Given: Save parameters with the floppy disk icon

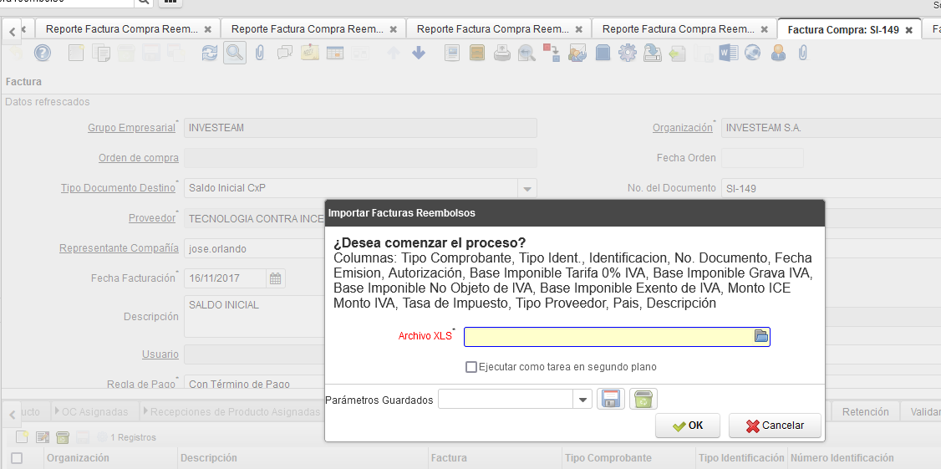Looking at the screenshot, I should pos(611,400).
